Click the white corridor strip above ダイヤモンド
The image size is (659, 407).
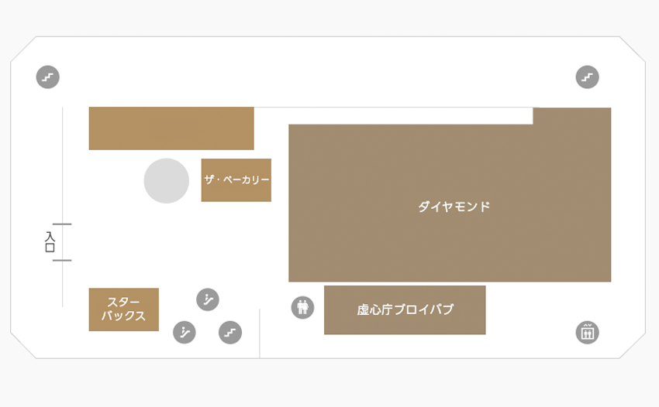[x=393, y=115]
